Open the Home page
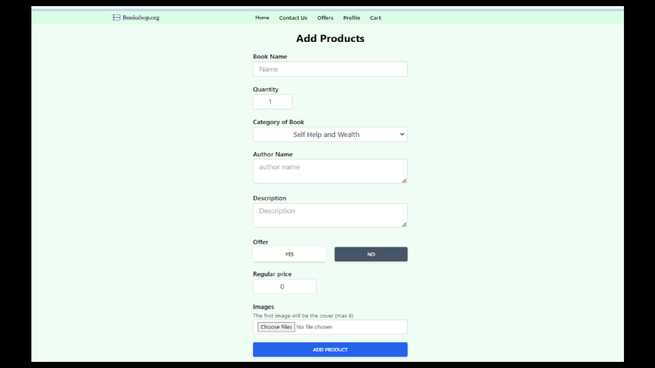The height and width of the screenshot is (368, 655). [262, 18]
